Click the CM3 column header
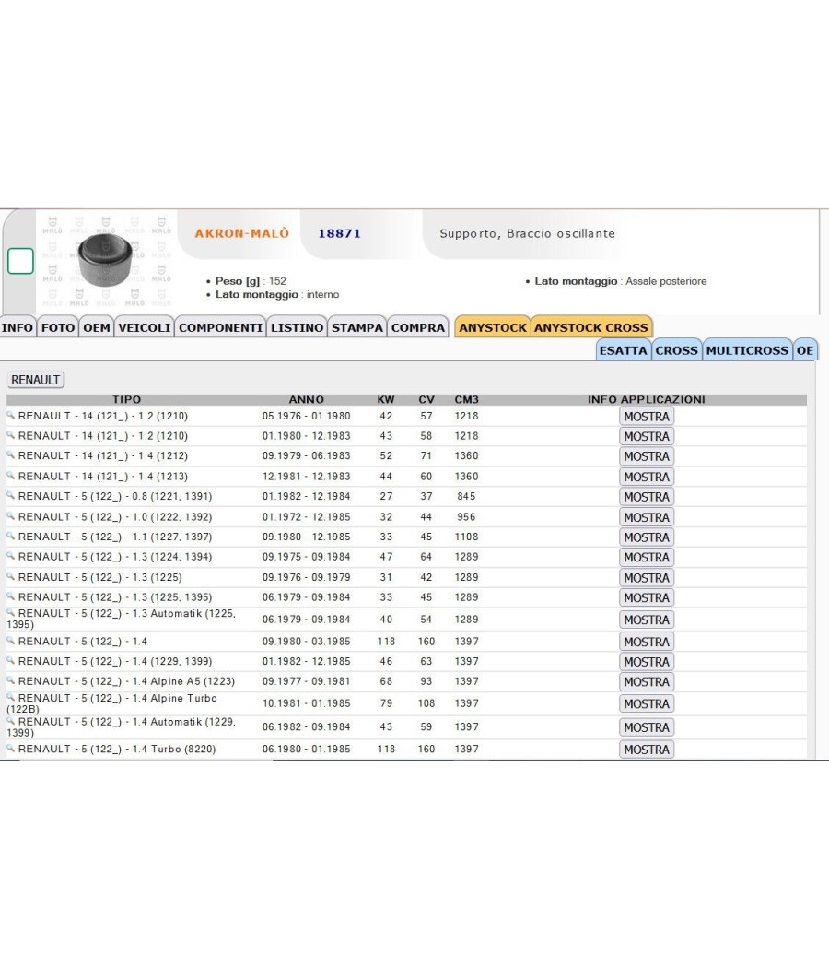Image resolution: width=829 pixels, height=968 pixels. (x=466, y=399)
